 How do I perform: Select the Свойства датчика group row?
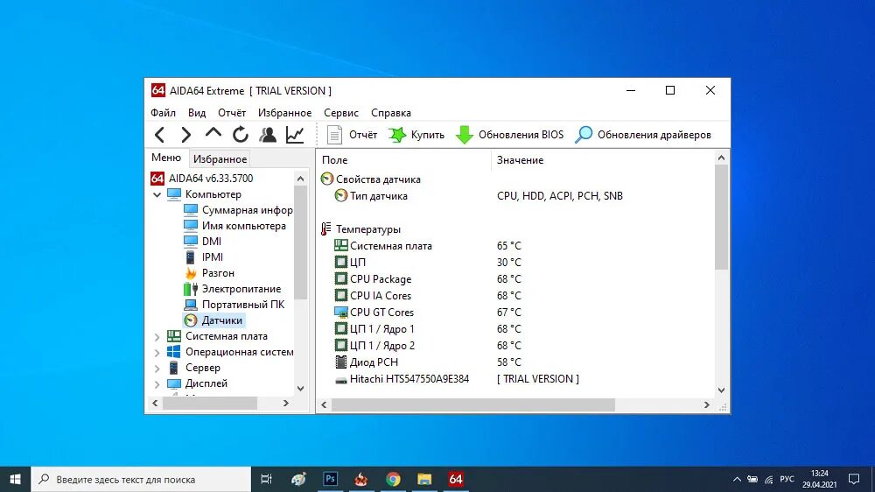(x=370, y=179)
